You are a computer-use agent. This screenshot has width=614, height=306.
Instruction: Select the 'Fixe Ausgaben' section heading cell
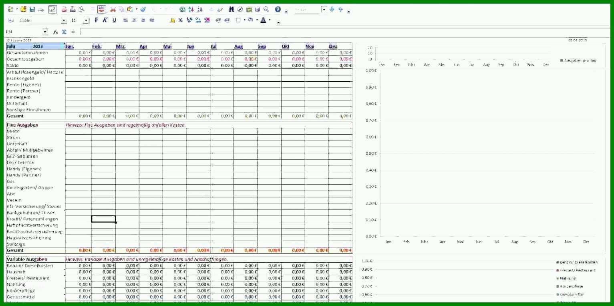35,125
